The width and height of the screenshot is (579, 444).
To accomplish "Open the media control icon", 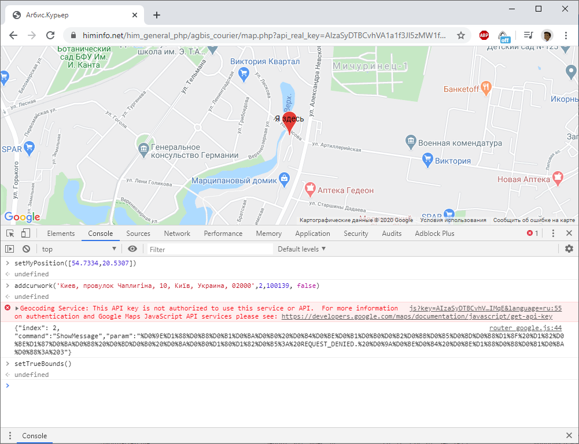I will [529, 35].
